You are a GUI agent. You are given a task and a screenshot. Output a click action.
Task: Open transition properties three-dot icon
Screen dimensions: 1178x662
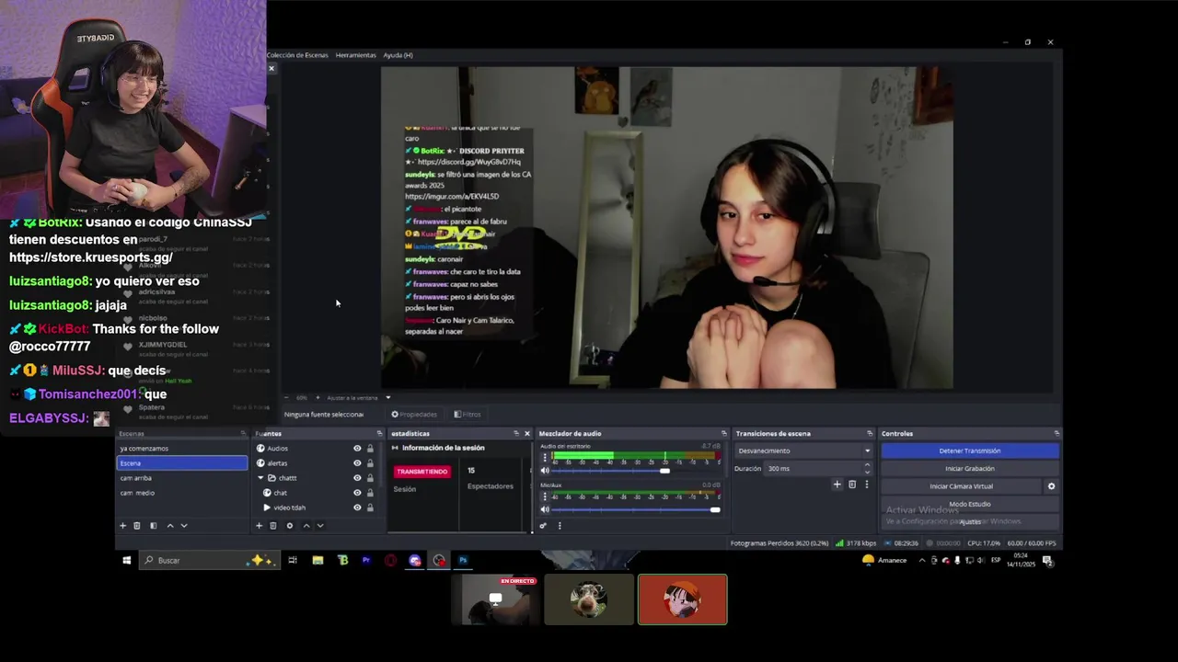point(866,485)
